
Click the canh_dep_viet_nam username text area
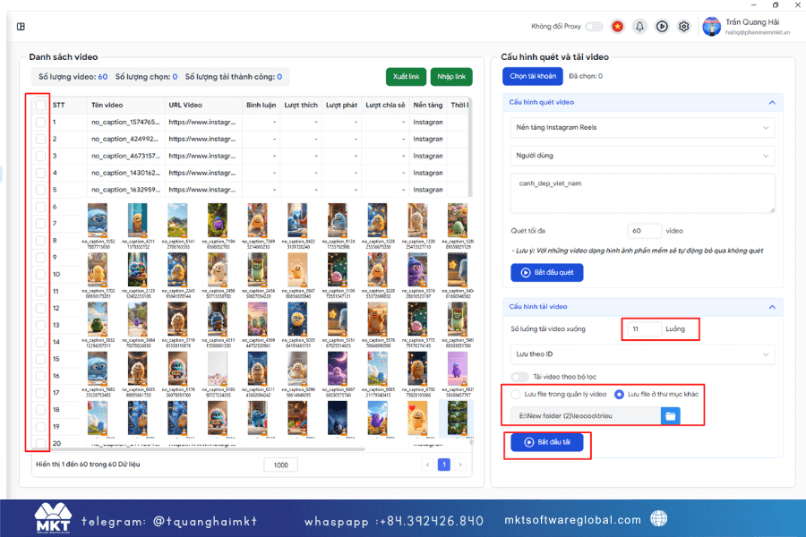[x=642, y=193]
